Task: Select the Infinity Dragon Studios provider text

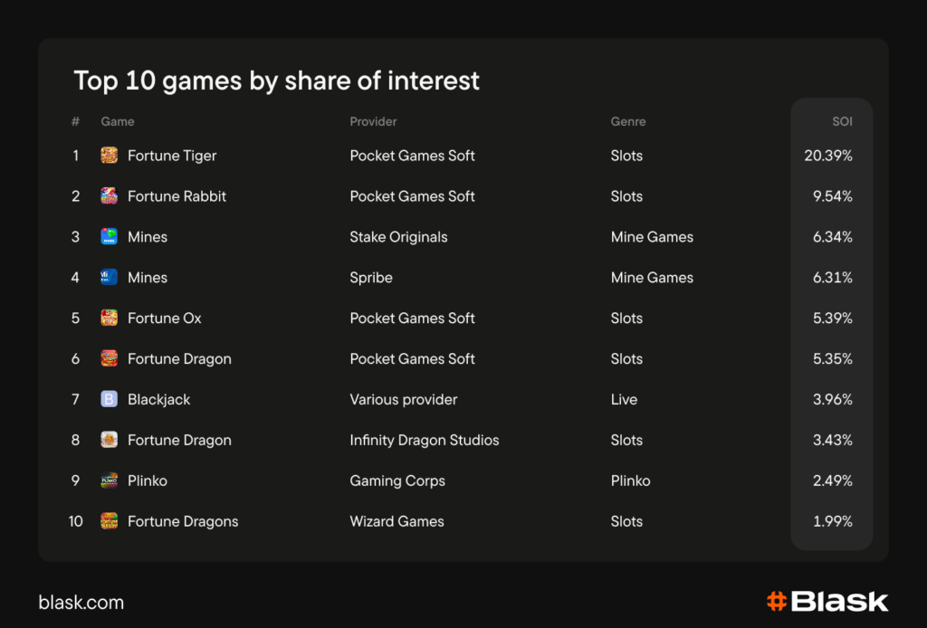Action: pyautogui.click(x=425, y=440)
